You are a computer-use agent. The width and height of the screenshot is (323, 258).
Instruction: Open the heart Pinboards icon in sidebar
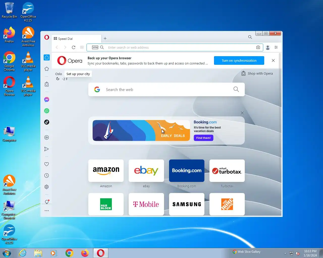coord(47,164)
